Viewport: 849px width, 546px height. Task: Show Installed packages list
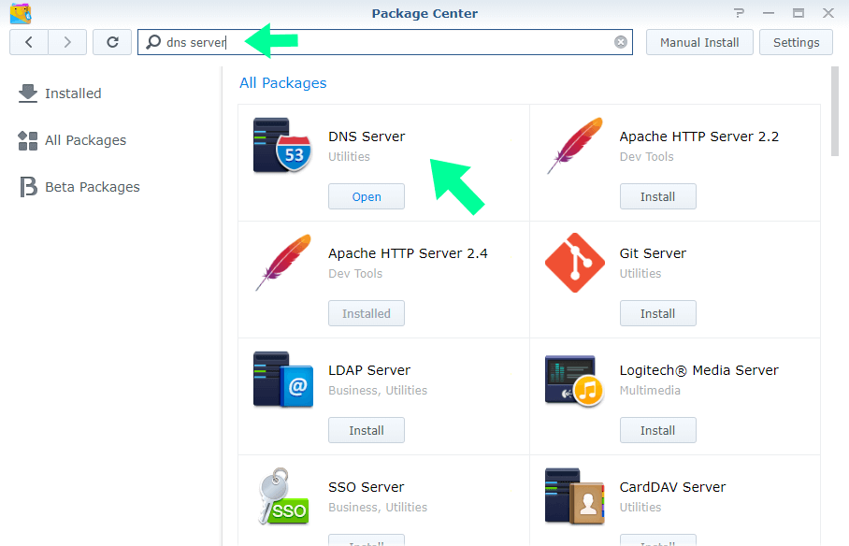[73, 93]
